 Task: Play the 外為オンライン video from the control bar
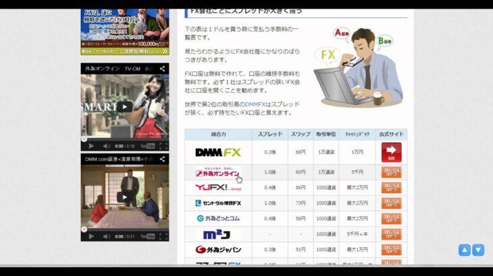pos(92,146)
